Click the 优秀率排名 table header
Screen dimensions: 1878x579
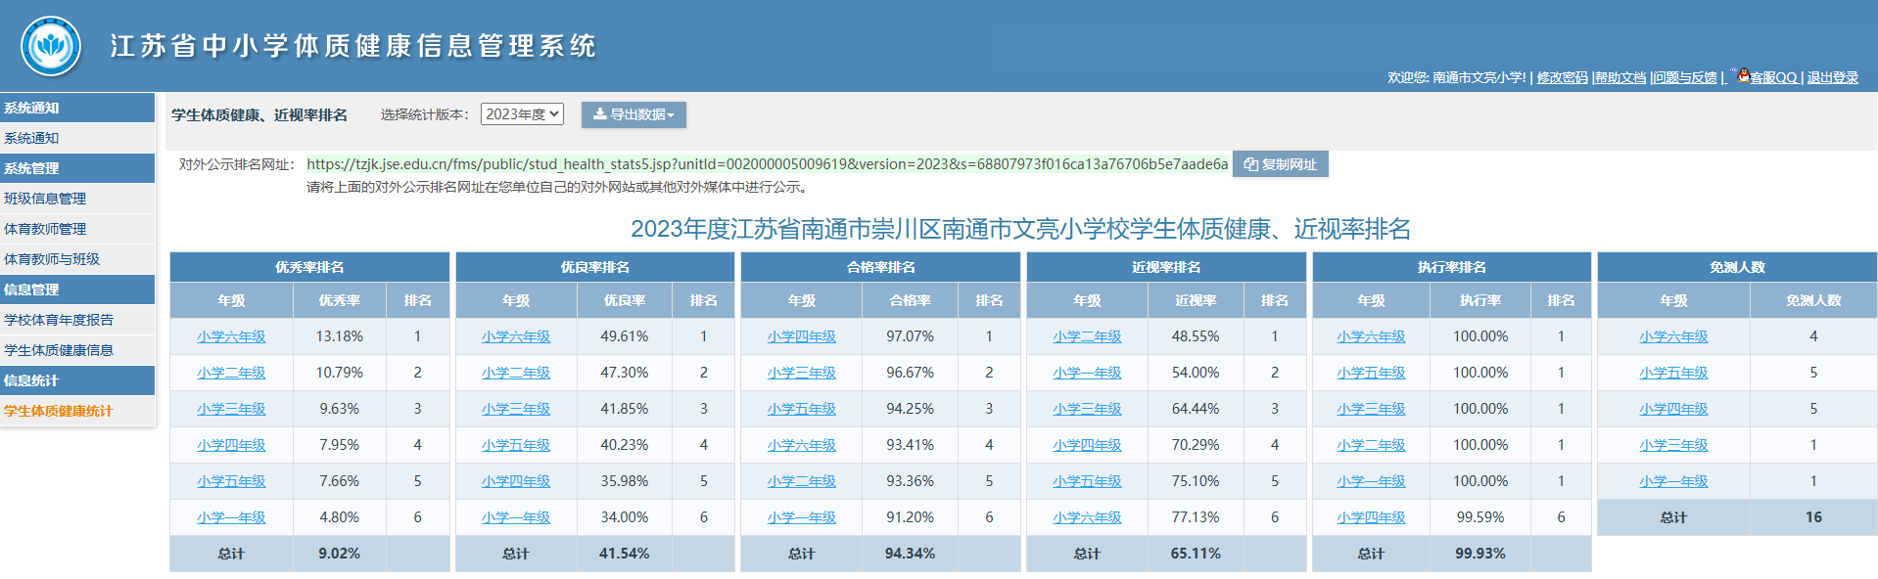(309, 267)
